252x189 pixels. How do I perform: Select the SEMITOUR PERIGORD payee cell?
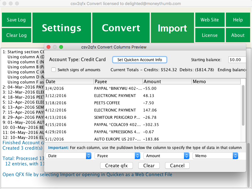click(x=118, y=117)
